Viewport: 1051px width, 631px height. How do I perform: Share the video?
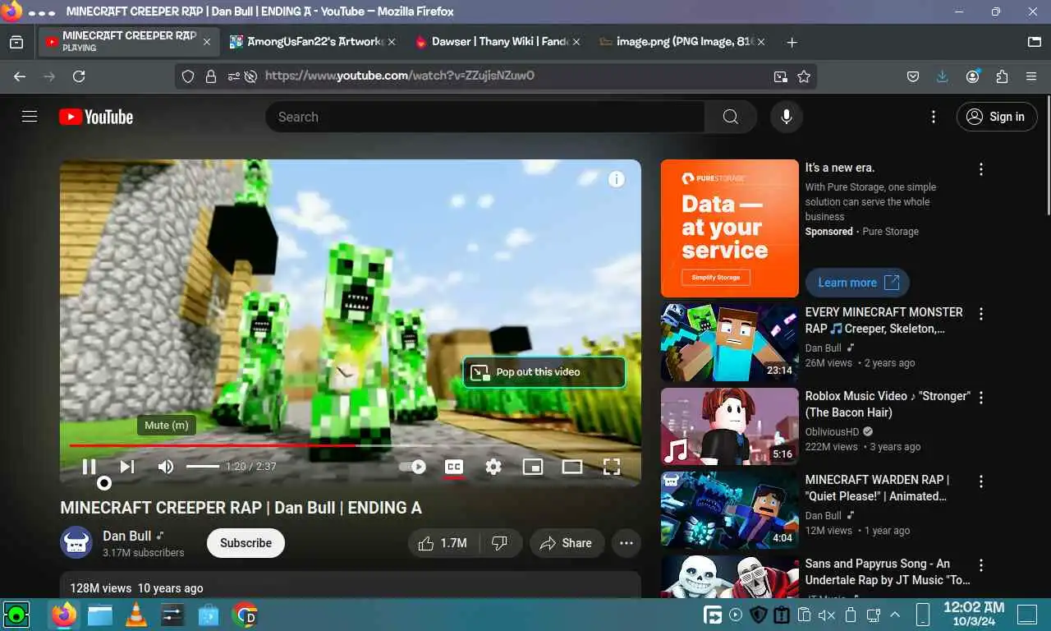click(567, 543)
